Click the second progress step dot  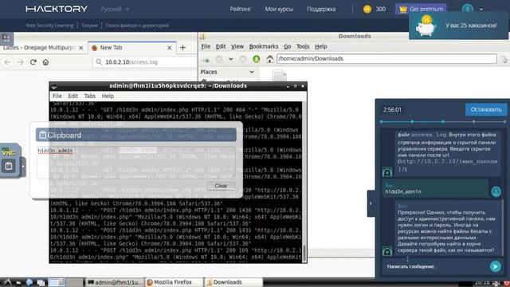pyautogui.click(x=412, y=121)
